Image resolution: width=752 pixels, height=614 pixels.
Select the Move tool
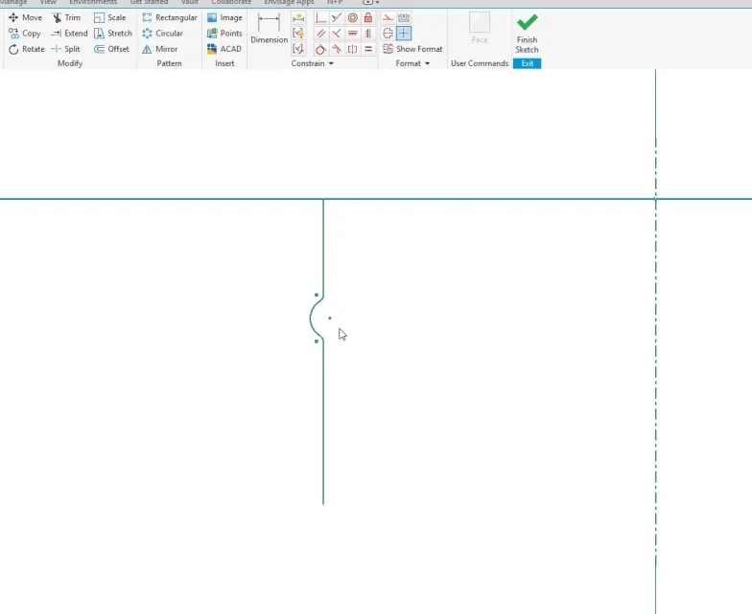tap(25, 17)
